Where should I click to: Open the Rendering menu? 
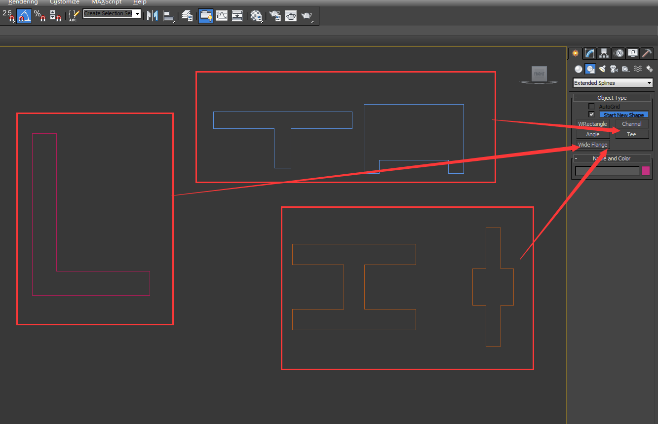pyautogui.click(x=23, y=2)
